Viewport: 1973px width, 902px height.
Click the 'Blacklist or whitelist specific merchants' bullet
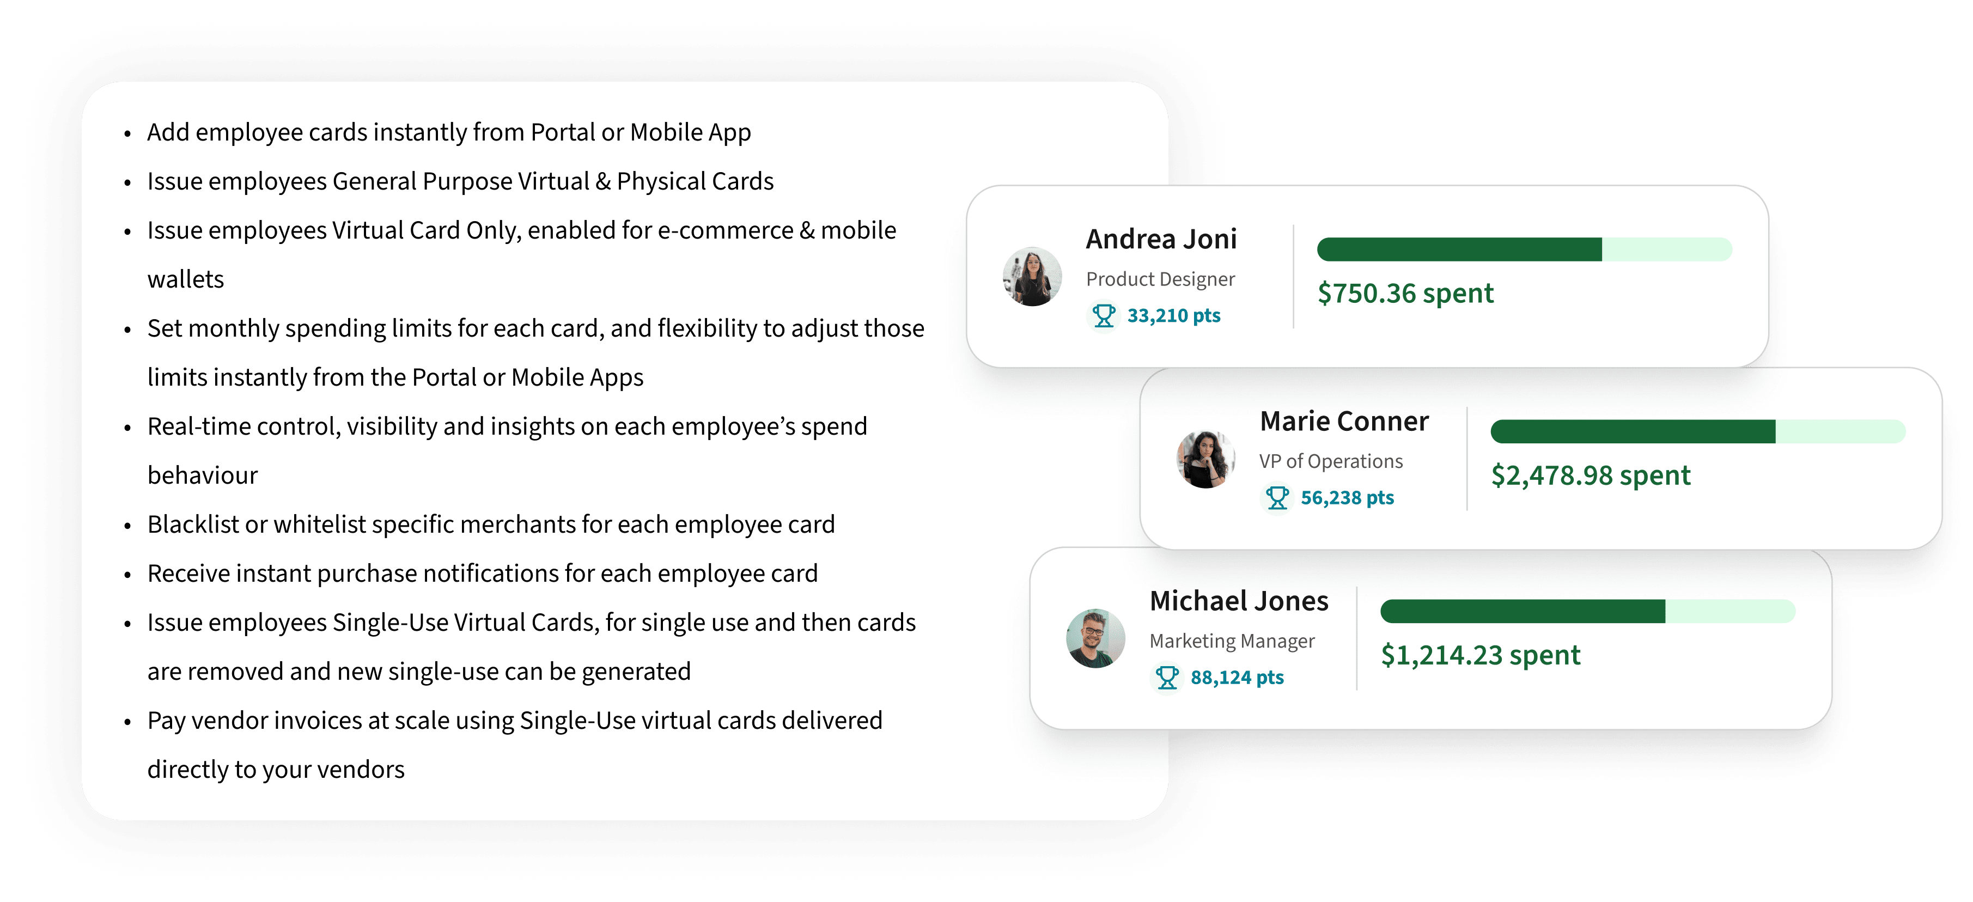(491, 525)
